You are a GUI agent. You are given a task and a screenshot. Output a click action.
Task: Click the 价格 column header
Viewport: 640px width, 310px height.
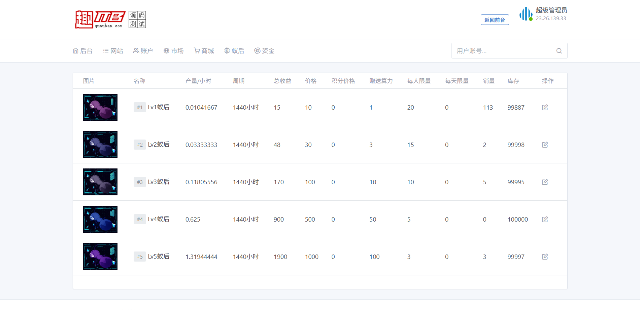point(311,81)
